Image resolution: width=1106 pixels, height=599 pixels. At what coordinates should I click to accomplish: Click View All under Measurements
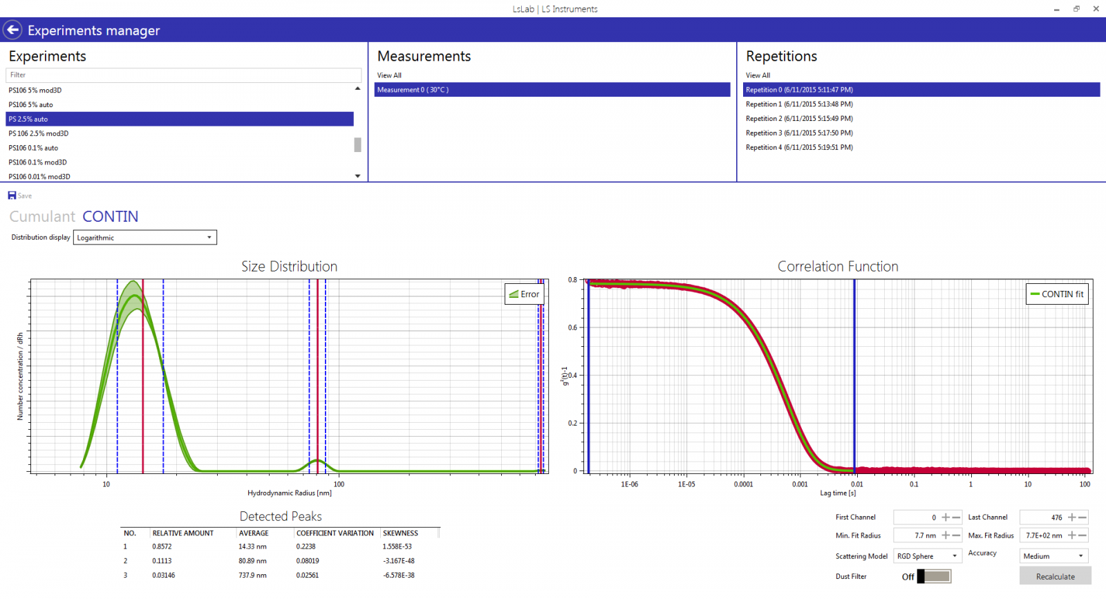(389, 75)
